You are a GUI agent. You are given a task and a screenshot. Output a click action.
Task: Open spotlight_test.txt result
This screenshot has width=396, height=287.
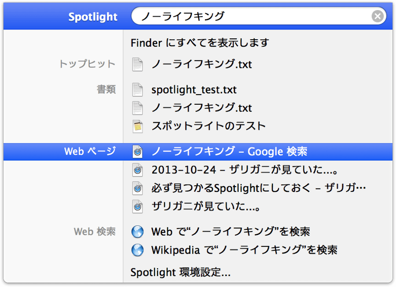(x=194, y=90)
